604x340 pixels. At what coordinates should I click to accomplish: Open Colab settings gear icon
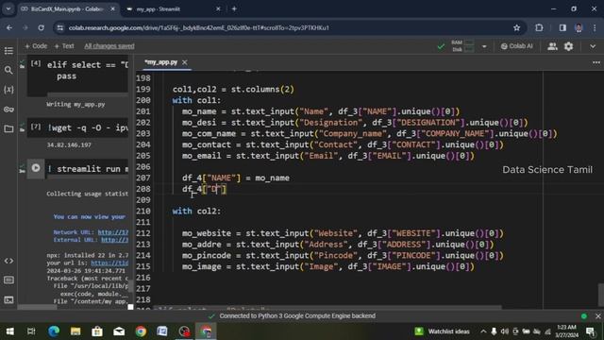[x=568, y=46]
